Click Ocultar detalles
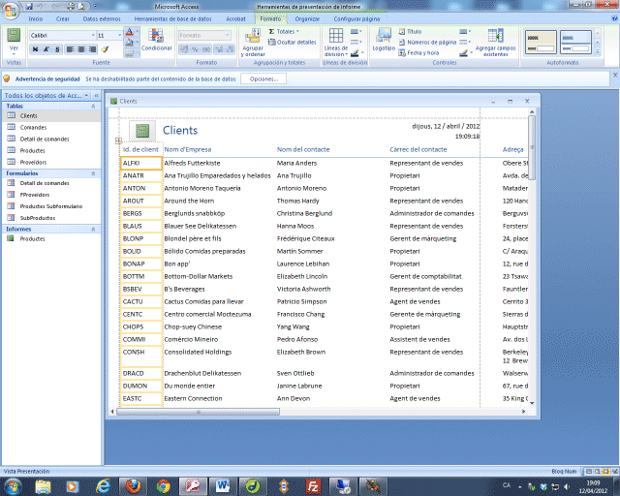Viewport: 620px width, 496px height. point(293,42)
